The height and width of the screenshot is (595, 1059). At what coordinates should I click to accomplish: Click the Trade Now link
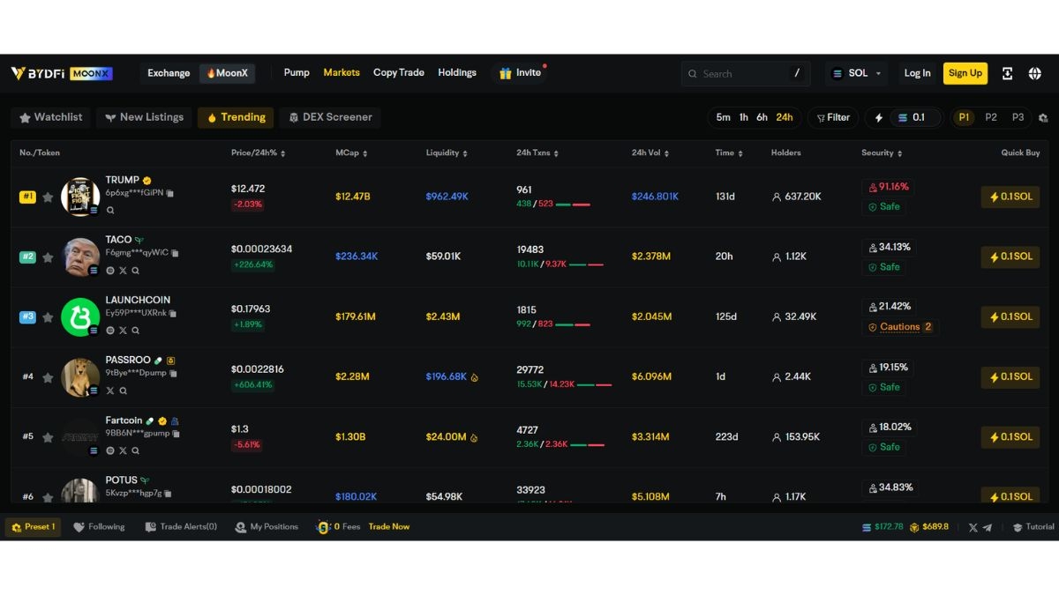tap(389, 527)
